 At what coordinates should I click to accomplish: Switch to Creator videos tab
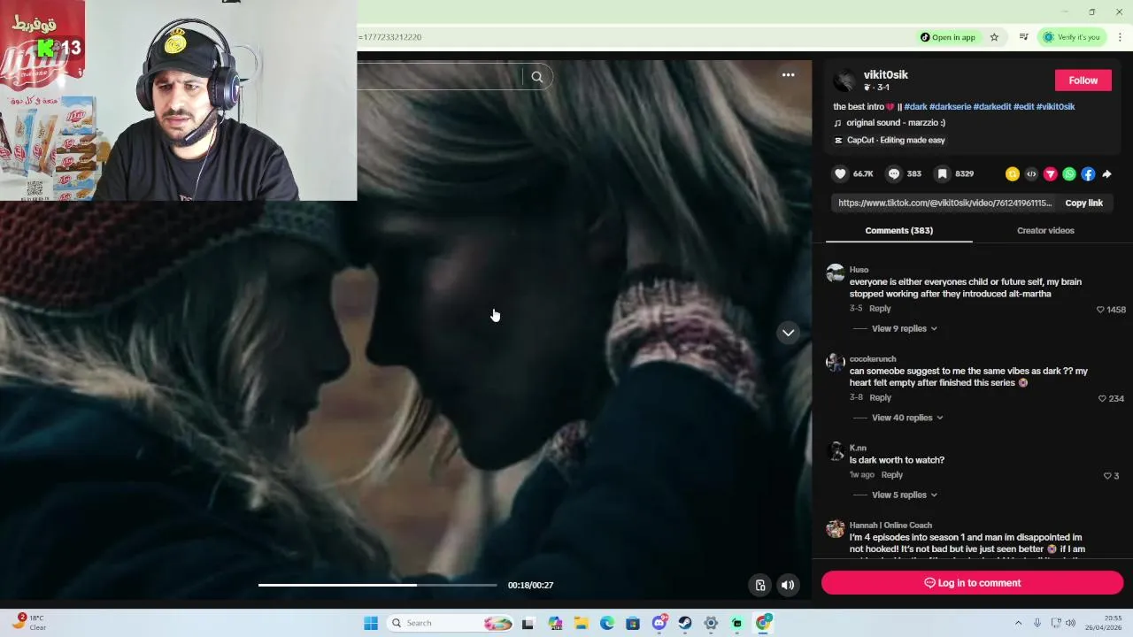click(1045, 231)
